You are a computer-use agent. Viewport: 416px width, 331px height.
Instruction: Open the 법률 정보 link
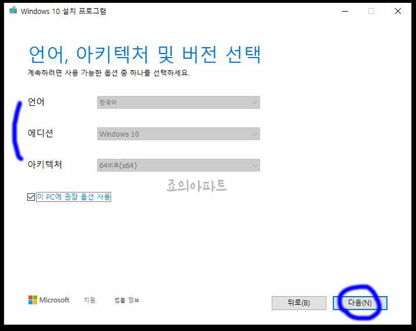coord(127,300)
